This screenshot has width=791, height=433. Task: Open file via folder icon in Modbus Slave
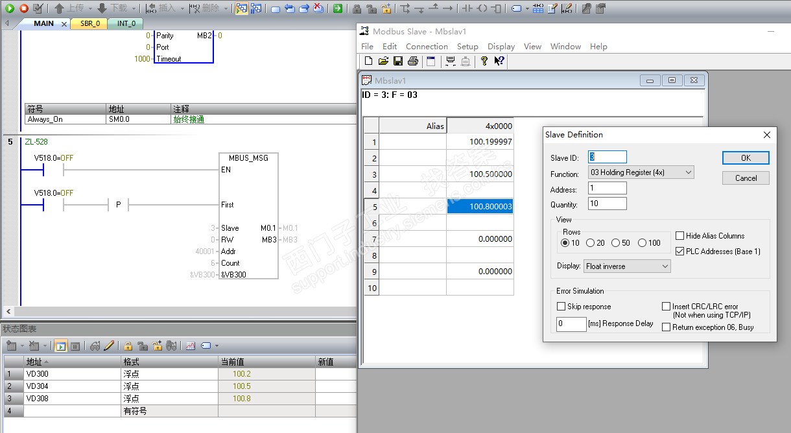coord(383,61)
